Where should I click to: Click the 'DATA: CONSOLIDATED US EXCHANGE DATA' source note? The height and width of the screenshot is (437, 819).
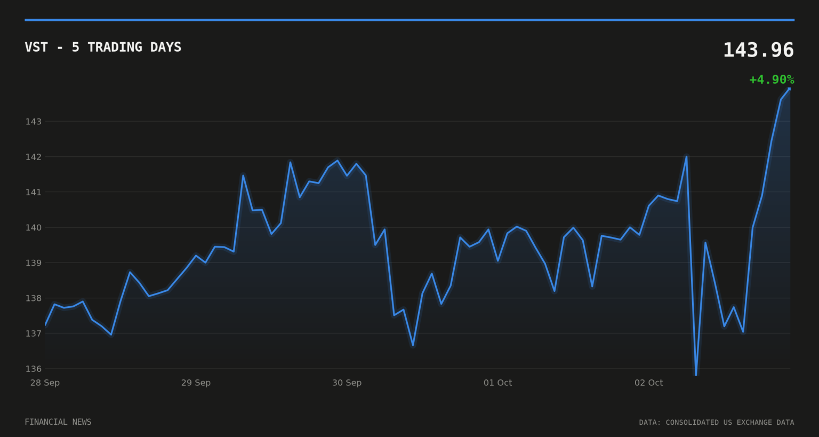(717, 423)
